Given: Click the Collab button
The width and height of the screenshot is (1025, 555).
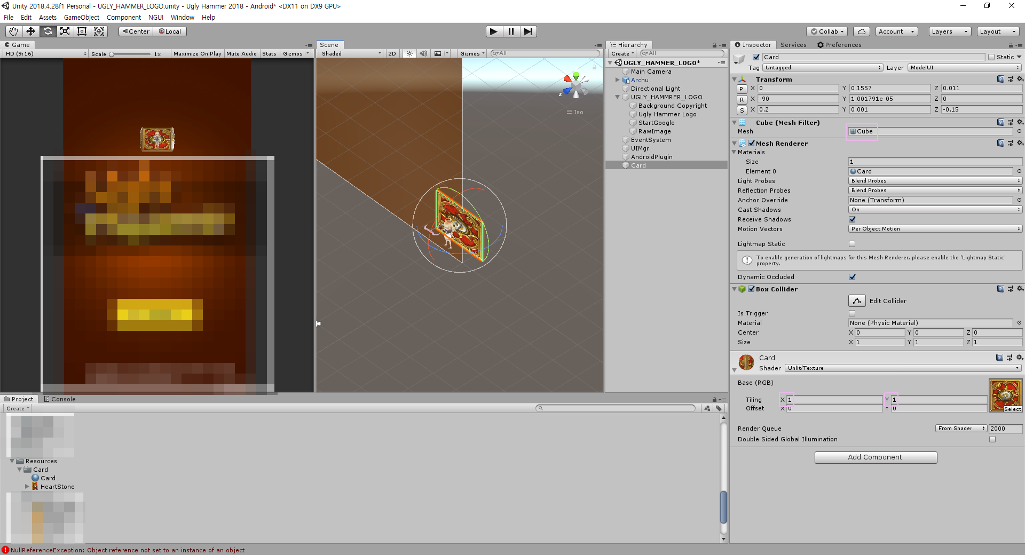Looking at the screenshot, I should tap(827, 31).
